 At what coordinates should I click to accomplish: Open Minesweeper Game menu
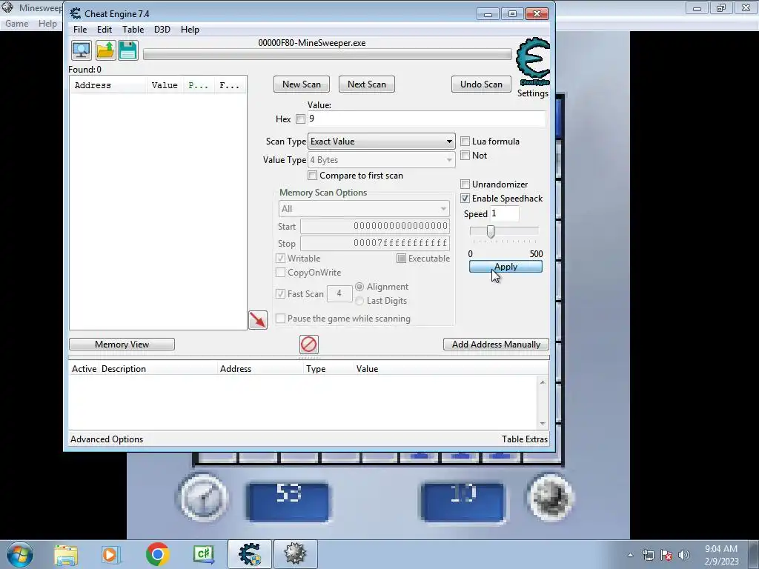pos(16,24)
